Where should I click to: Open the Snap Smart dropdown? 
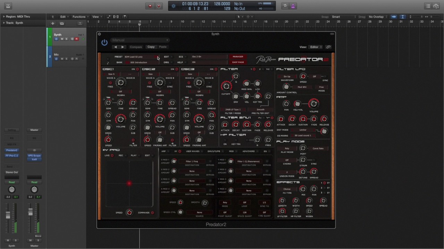(343, 17)
